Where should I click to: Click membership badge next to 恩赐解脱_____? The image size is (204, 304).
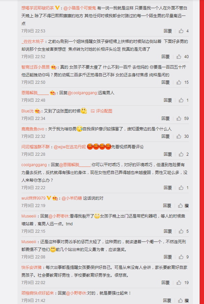[x=53, y=93]
